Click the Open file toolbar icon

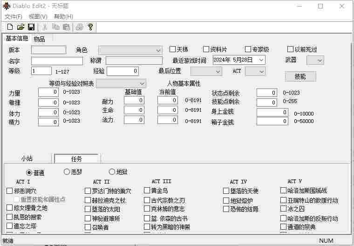[x=20, y=27]
